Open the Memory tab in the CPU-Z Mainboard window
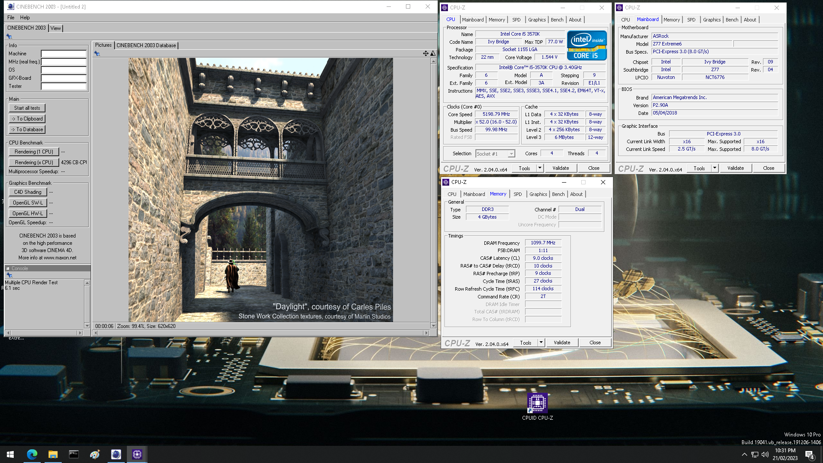Screen dimensions: 823x463 (672, 20)
